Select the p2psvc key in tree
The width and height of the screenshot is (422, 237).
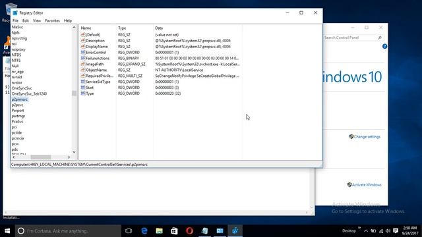click(x=17, y=105)
